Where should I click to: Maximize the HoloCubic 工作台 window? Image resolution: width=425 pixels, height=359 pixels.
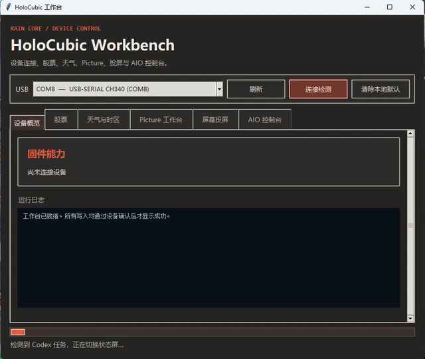pyautogui.click(x=390, y=7)
